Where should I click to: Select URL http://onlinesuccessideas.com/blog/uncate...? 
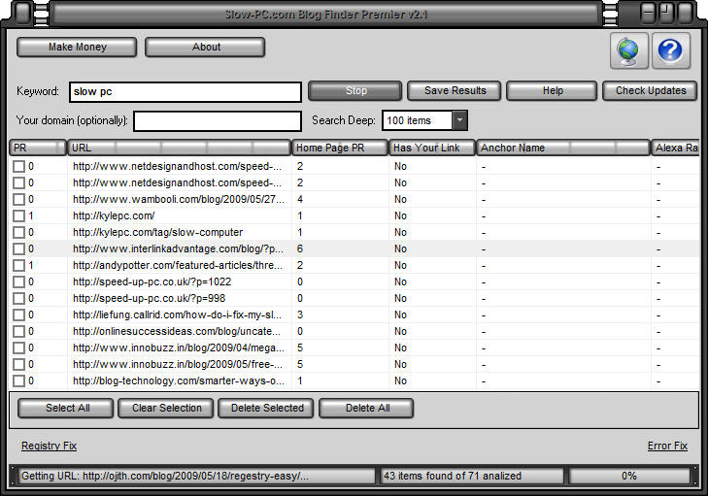(177, 332)
